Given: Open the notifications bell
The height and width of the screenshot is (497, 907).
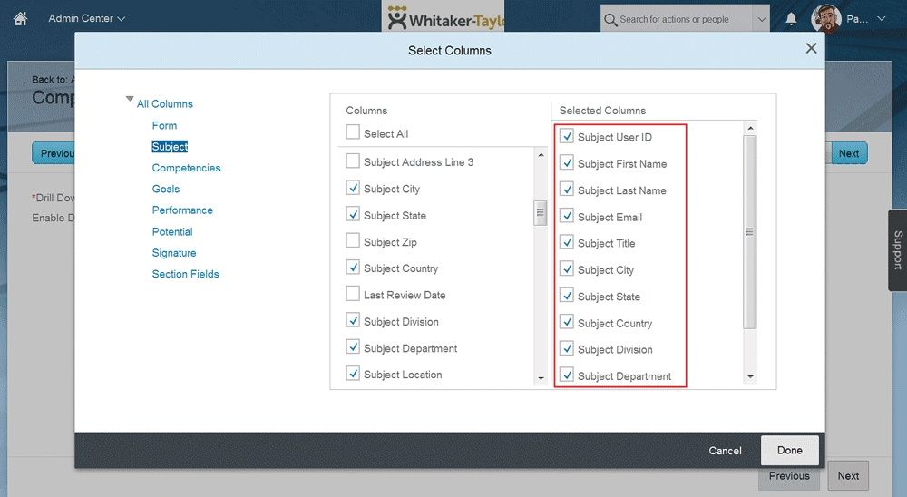Looking at the screenshot, I should [x=791, y=19].
